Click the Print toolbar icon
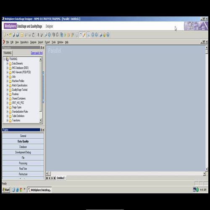The image size is (210, 210). [x=100, y=35]
